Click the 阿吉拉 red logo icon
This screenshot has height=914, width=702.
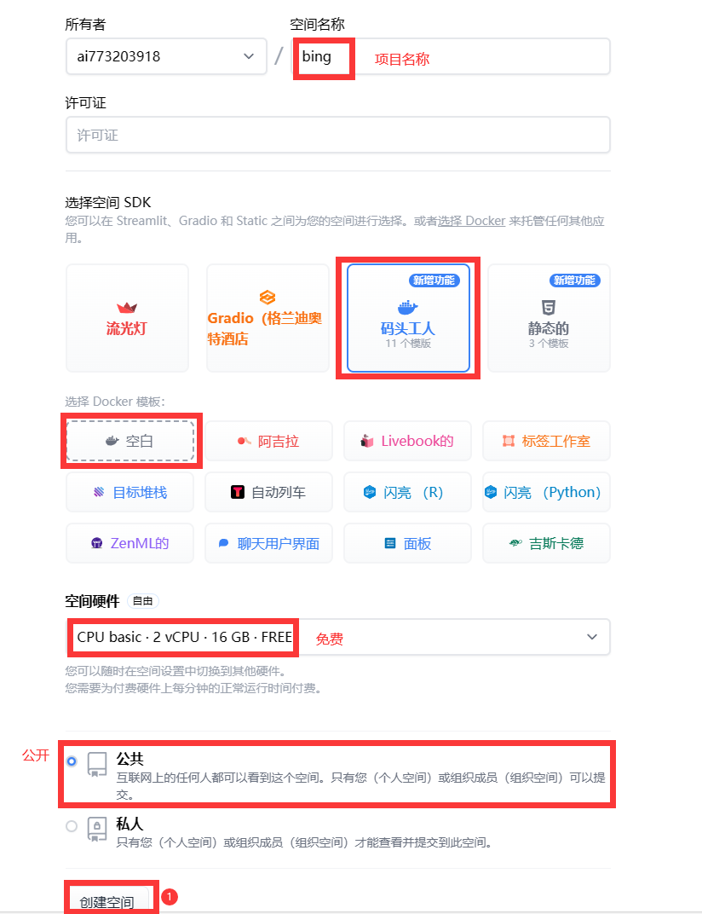(245, 441)
